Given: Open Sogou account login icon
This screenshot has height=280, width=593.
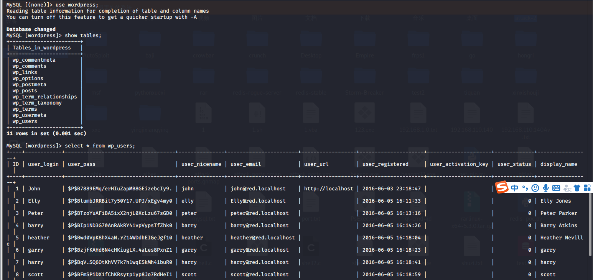Looking at the screenshot, I should (567, 188).
